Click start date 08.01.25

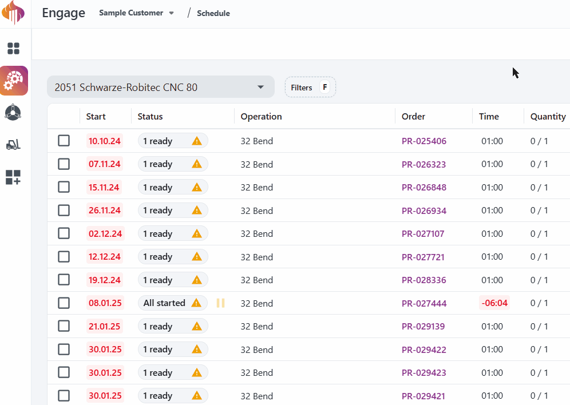(x=105, y=303)
